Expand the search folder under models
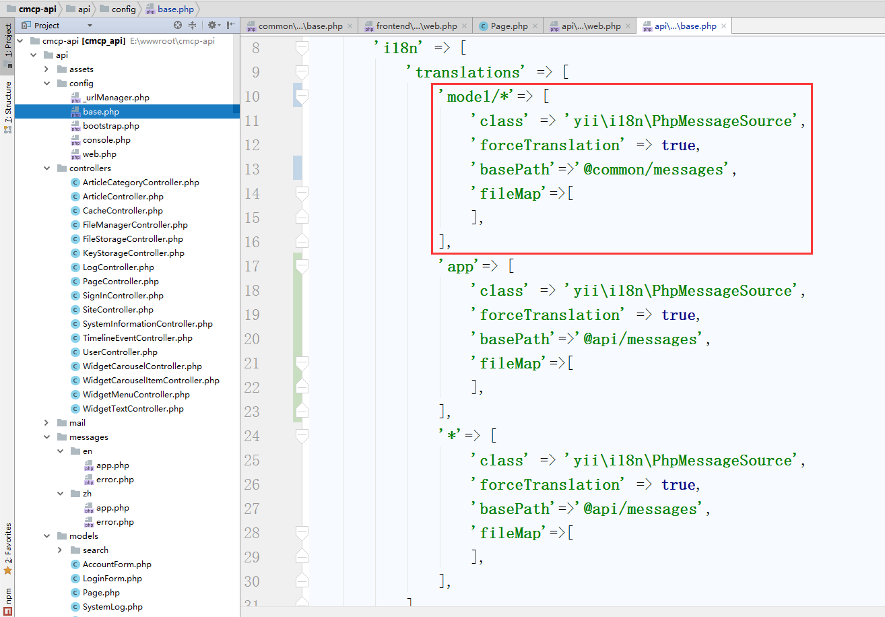Viewport: 885px width, 617px height. pos(60,550)
